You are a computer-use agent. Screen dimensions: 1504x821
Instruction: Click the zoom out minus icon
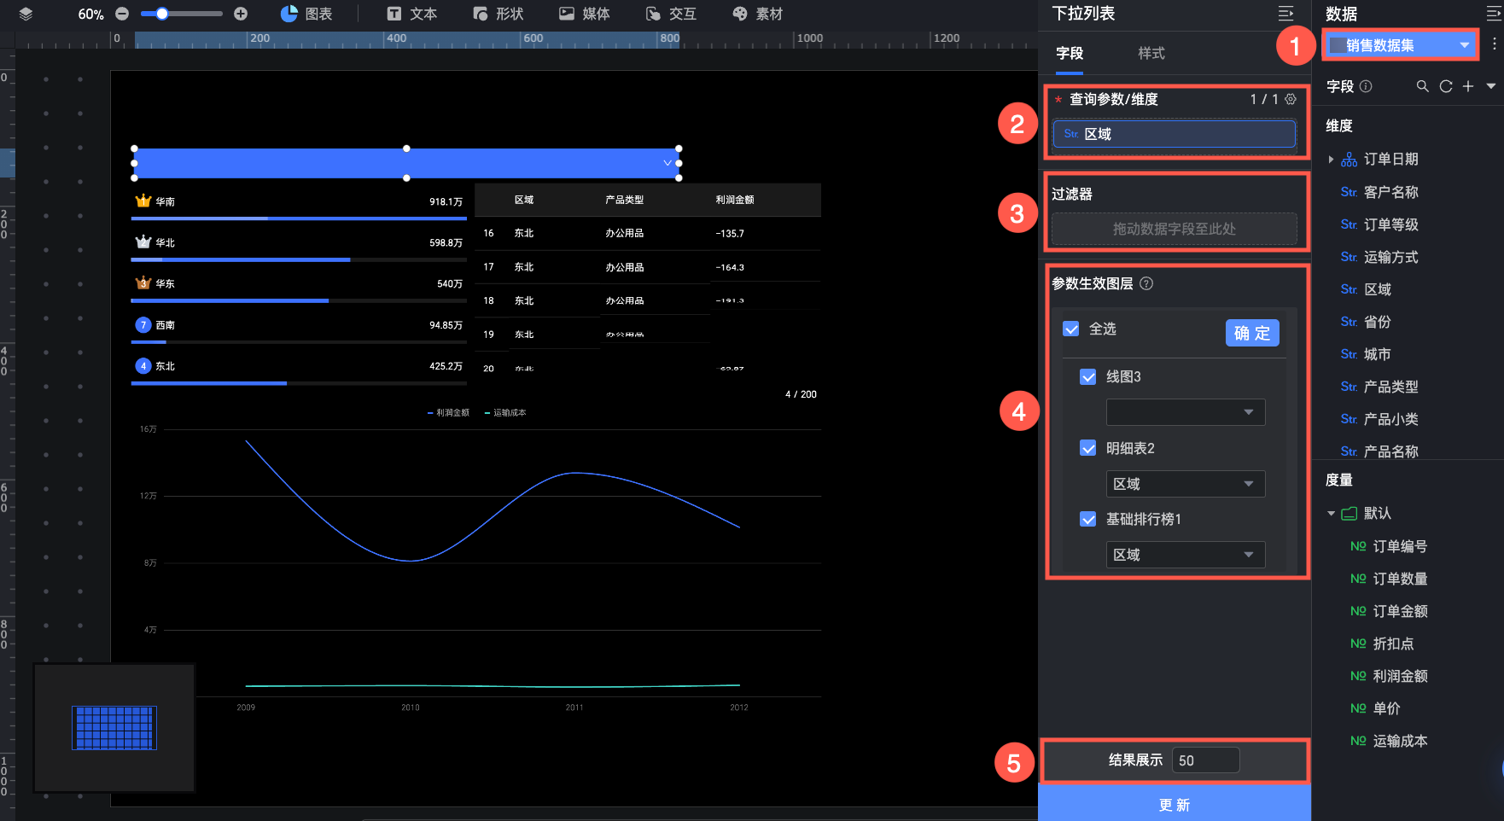pyautogui.click(x=122, y=14)
